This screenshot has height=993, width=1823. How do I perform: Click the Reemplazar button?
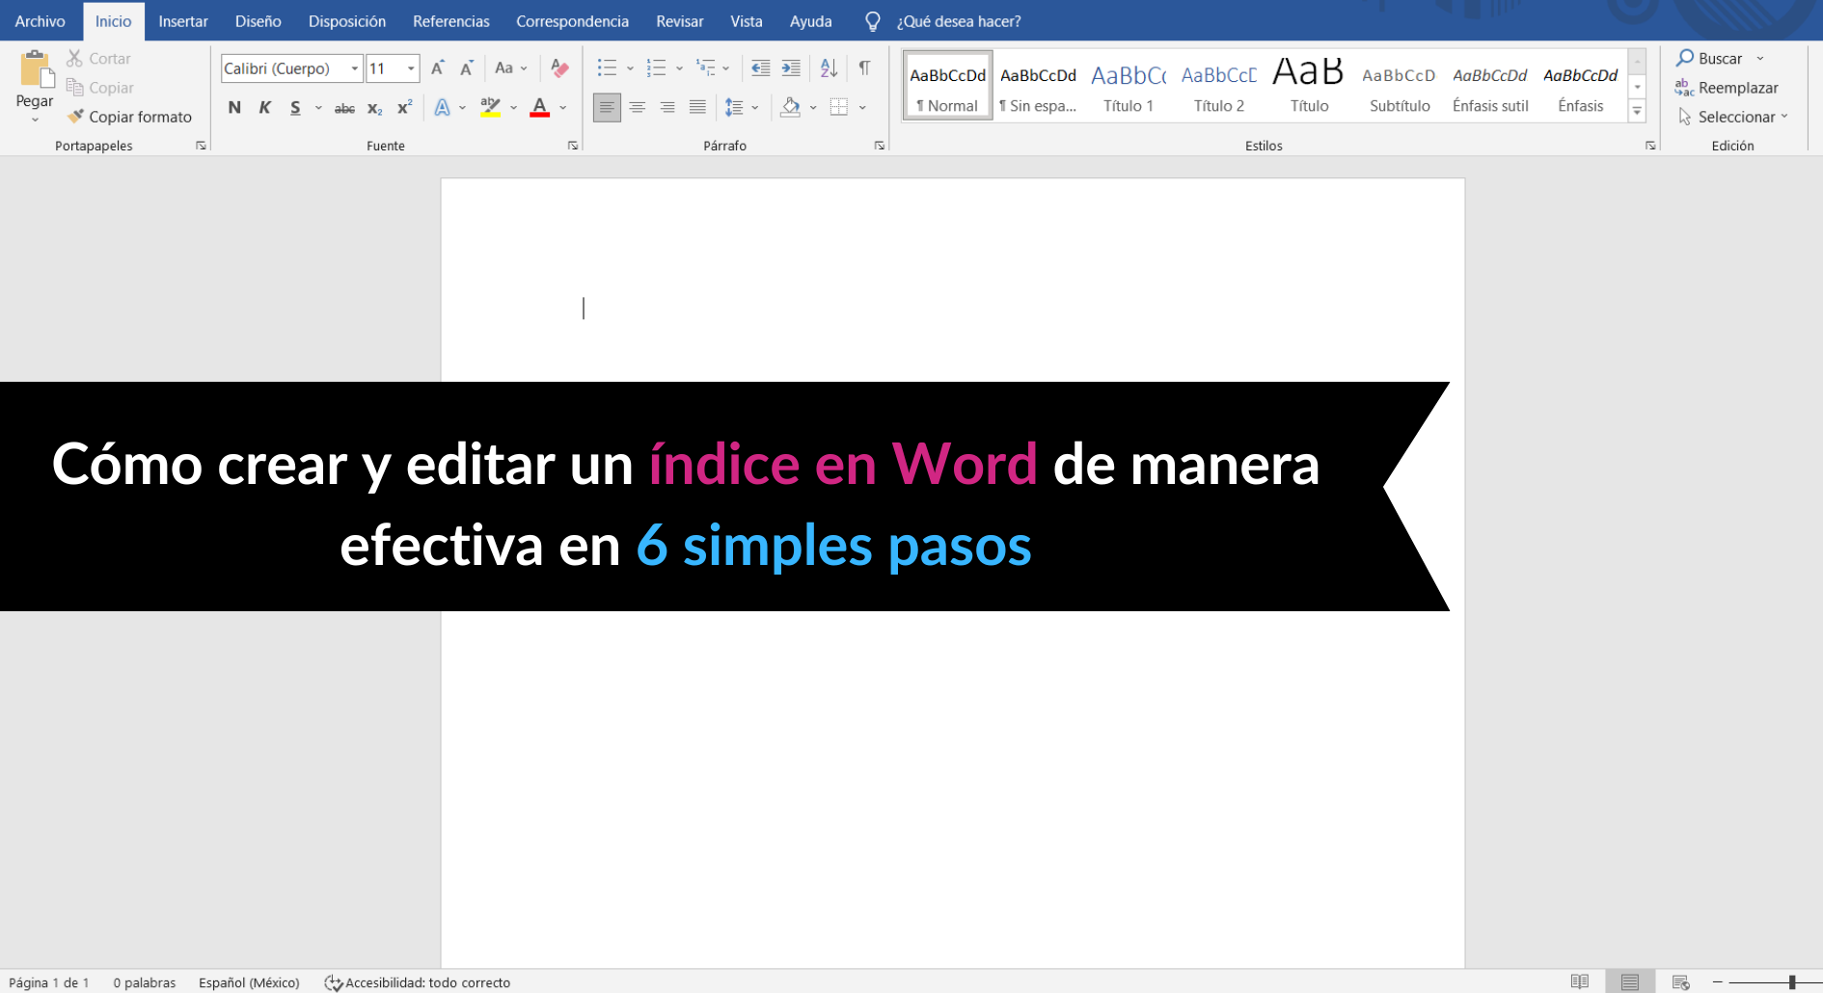(x=1727, y=88)
